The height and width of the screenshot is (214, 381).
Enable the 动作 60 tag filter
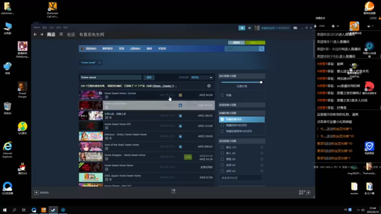[x=222, y=171]
